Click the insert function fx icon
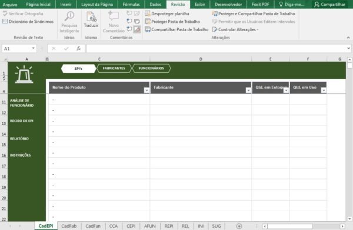Image resolution: width=353 pixels, height=230 pixels. [x=79, y=48]
